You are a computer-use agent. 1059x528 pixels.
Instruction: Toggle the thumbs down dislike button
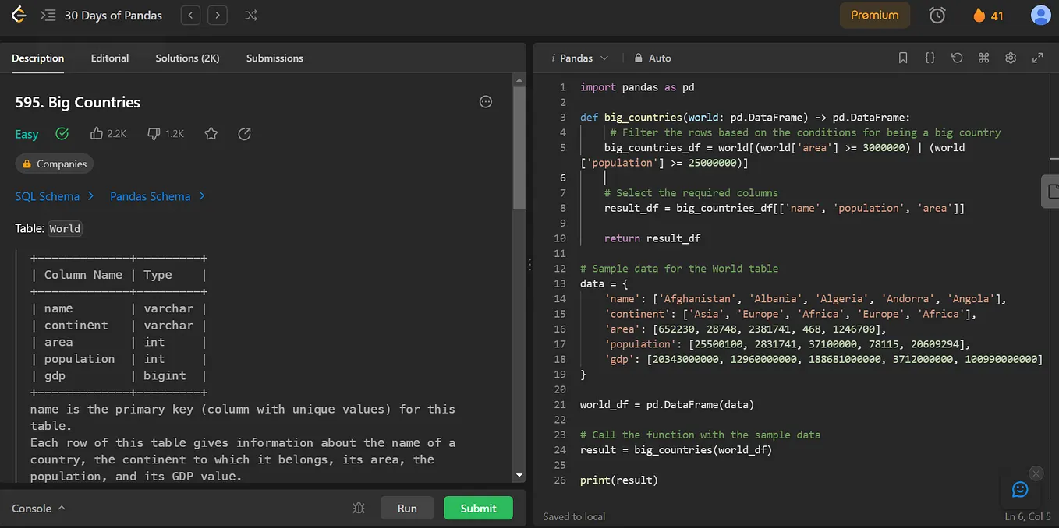point(165,134)
